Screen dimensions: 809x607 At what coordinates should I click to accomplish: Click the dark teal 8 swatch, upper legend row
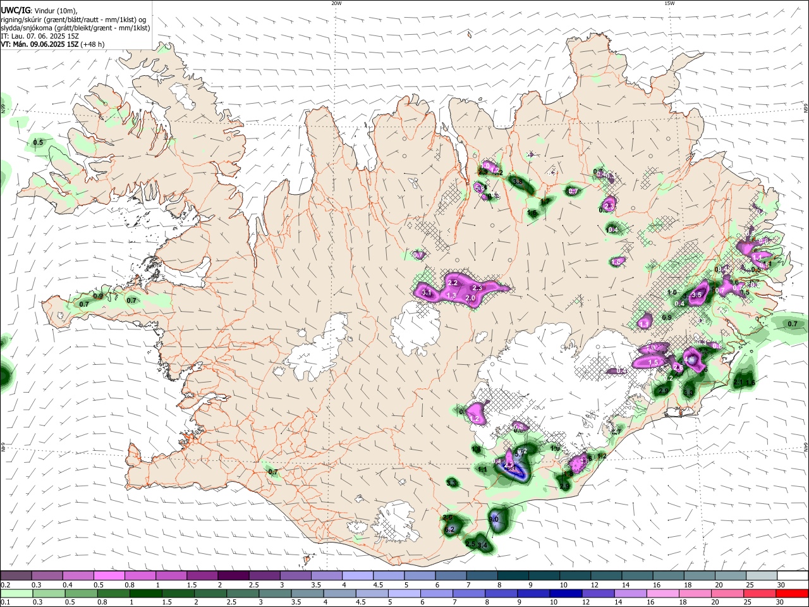(513, 576)
